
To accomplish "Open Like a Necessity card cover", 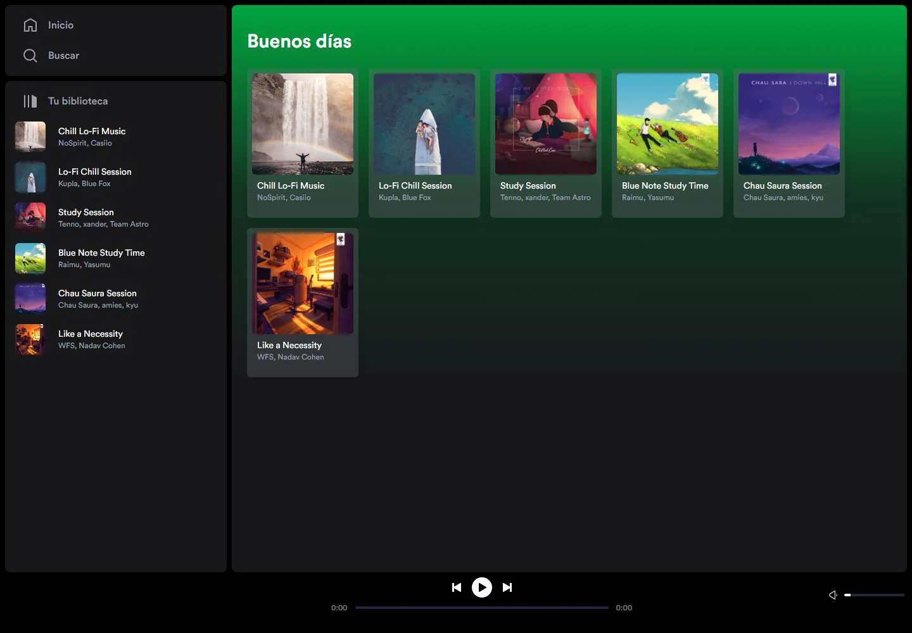I will [x=303, y=284].
